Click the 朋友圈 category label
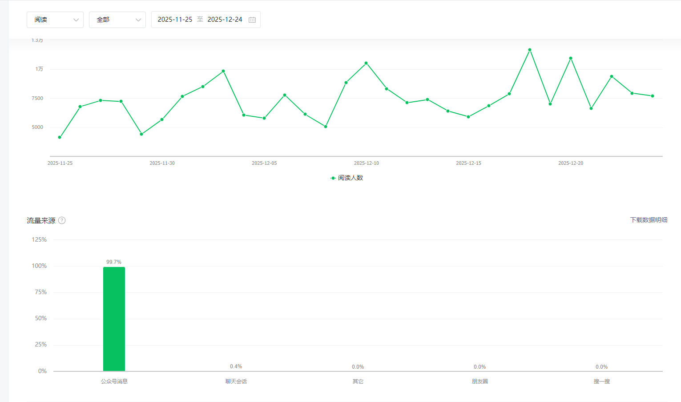 pos(480,381)
